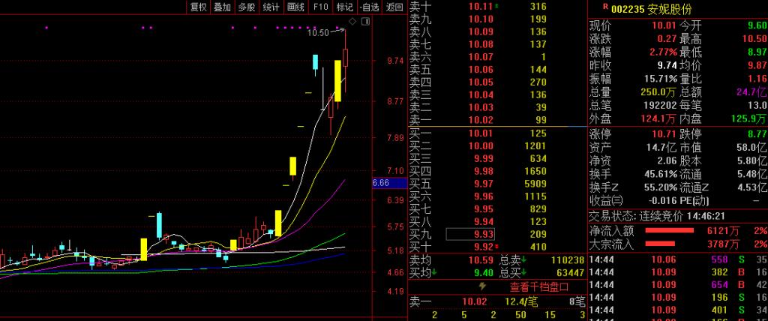Select the 多股 multi-stock view

[x=247, y=7]
